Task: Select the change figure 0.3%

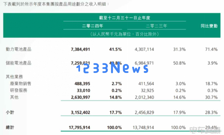Action: 212,91
